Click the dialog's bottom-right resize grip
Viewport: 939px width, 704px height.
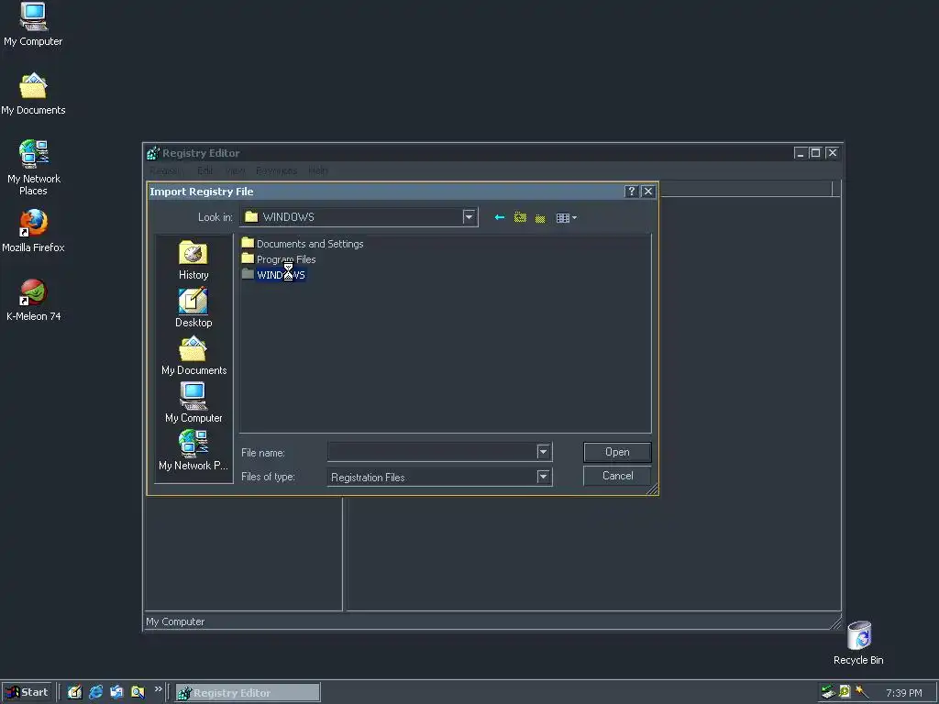tap(652, 489)
